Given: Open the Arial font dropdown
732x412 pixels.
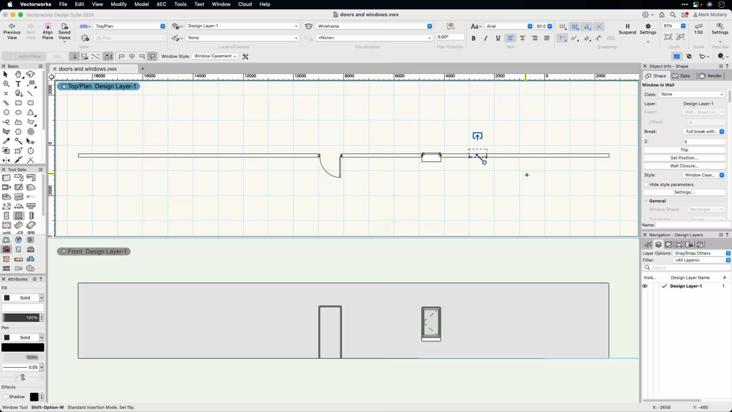Looking at the screenshot, I should (x=508, y=26).
